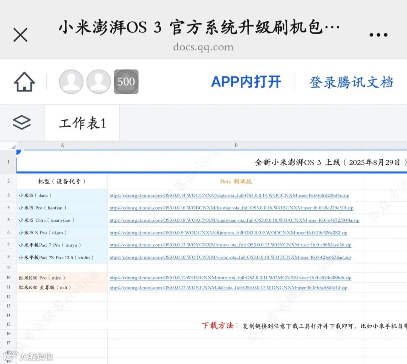Close the page with the X icon
Viewport: 407px width, 364px height.
click(x=20, y=35)
